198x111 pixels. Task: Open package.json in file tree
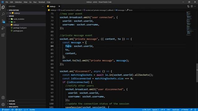click(26, 31)
